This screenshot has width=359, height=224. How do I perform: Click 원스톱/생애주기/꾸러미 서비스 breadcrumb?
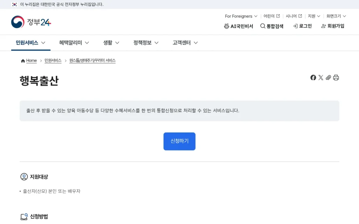pyautogui.click(x=92, y=61)
